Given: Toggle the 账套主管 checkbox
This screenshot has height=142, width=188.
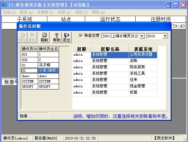Looking at the screenshot, I should coord(81,35).
